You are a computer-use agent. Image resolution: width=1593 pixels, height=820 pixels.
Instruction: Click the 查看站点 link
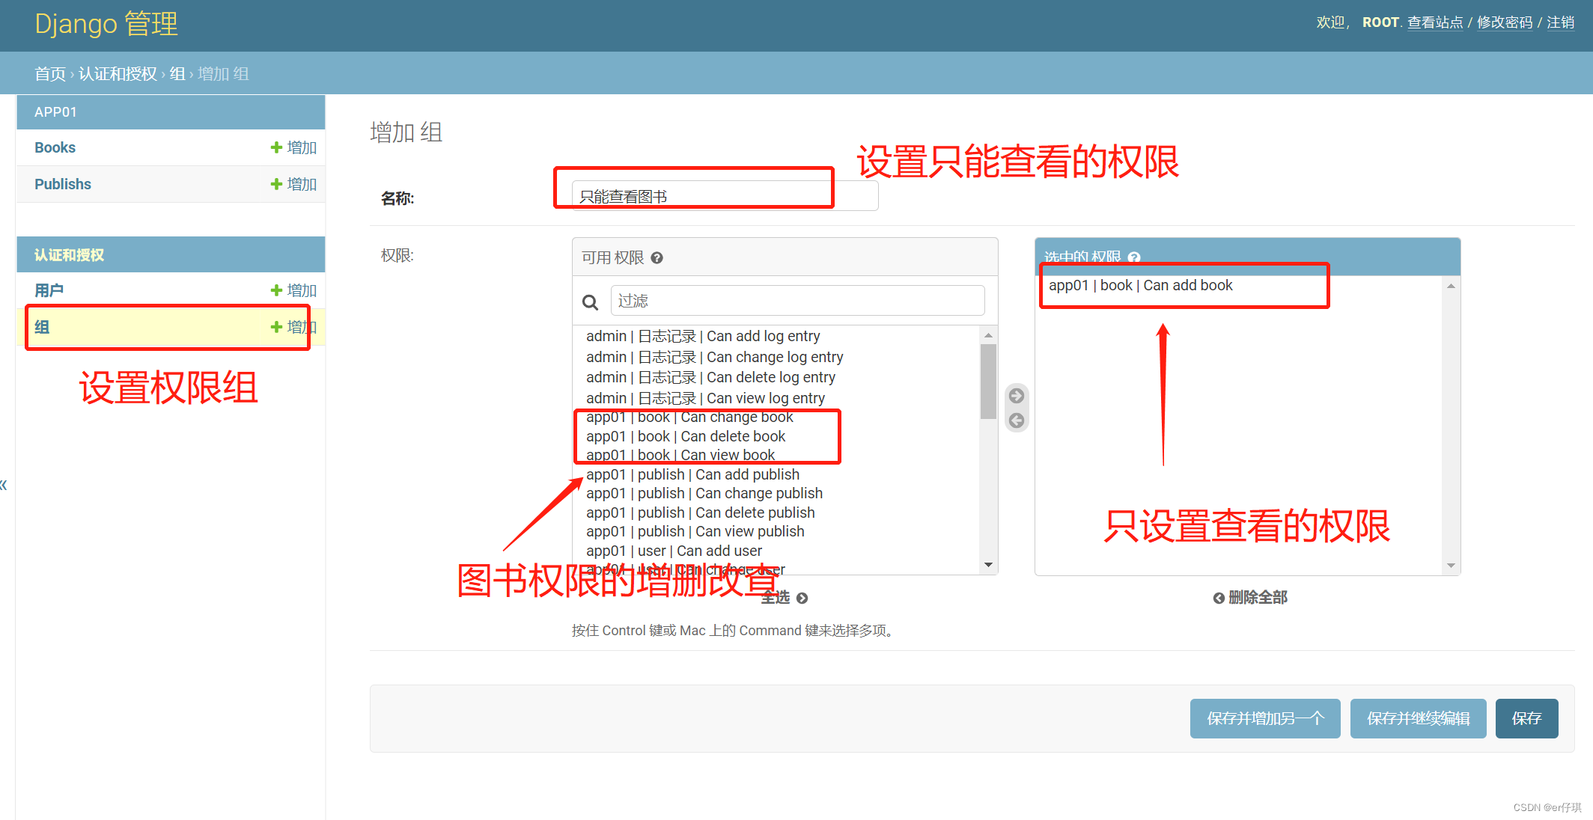point(1435,22)
